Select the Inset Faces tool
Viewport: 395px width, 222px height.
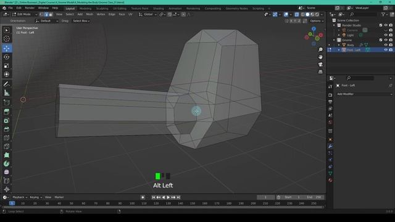tap(7, 121)
